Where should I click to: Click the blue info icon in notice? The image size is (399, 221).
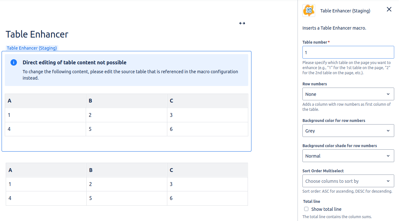[14, 62]
